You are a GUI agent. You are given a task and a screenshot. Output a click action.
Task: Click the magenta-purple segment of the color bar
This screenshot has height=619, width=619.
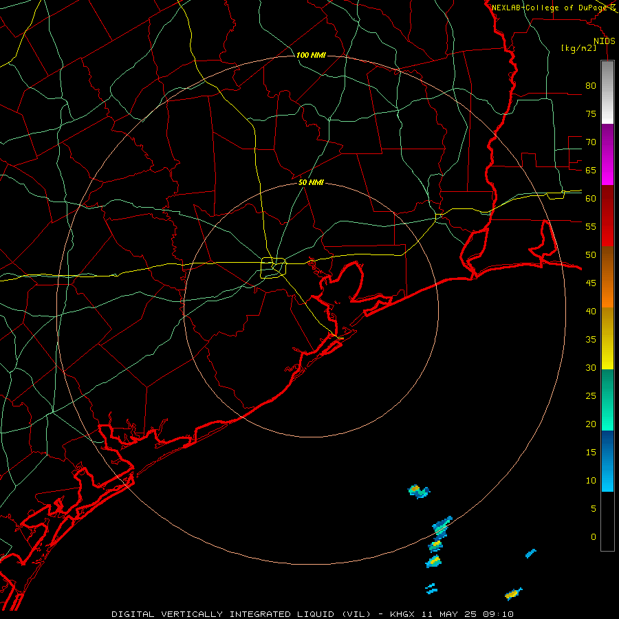pos(607,154)
